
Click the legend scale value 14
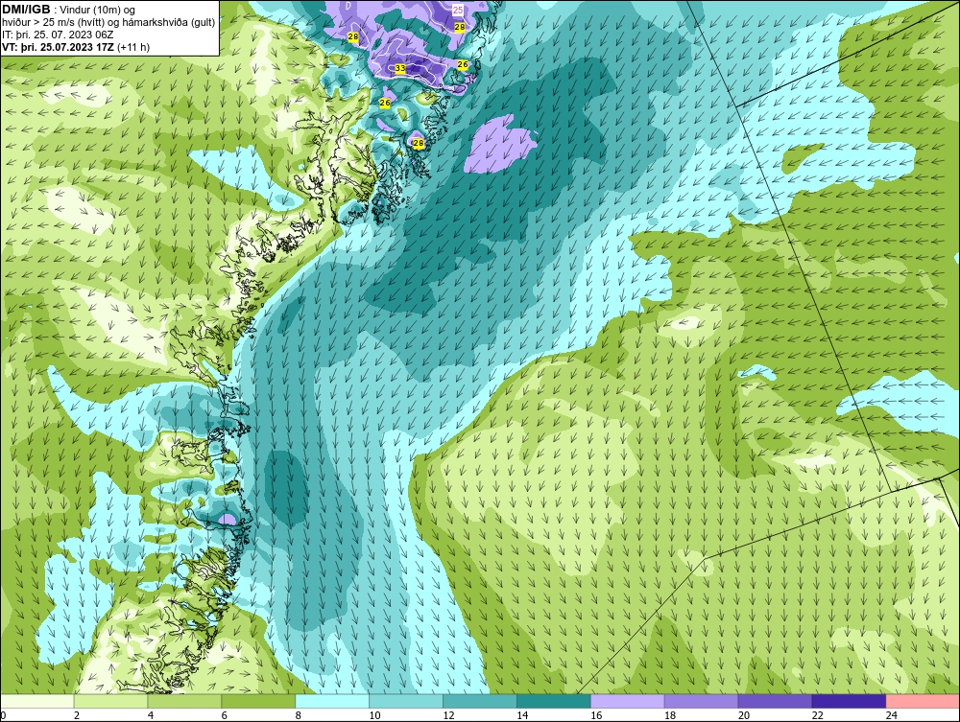(522, 715)
